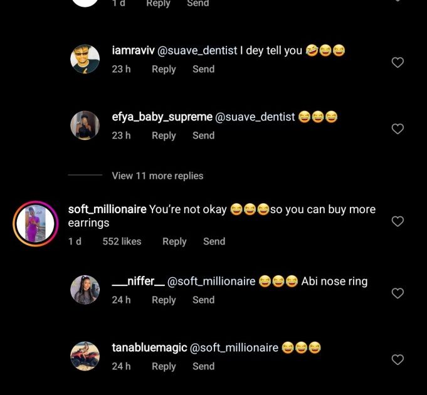427x395 pixels.
Task: Like efya_baby_supreme's comment with the heart
Action: tap(398, 129)
